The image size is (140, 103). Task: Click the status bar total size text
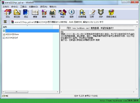[86, 96]
